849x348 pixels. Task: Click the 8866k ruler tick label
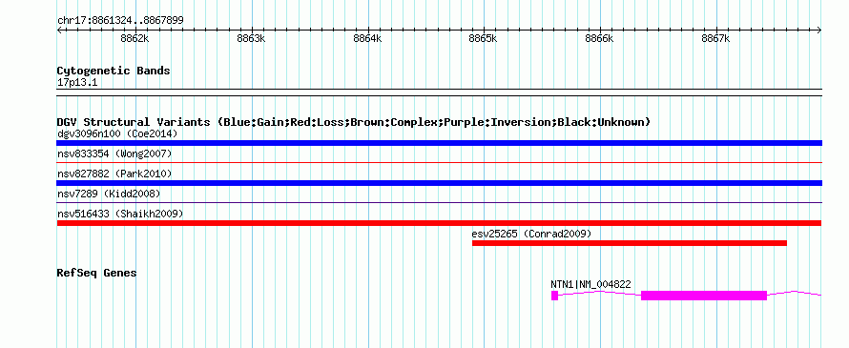[599, 38]
